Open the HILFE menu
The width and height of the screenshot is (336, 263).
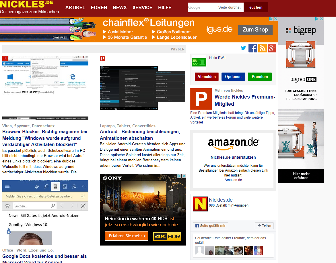coord(165,7)
